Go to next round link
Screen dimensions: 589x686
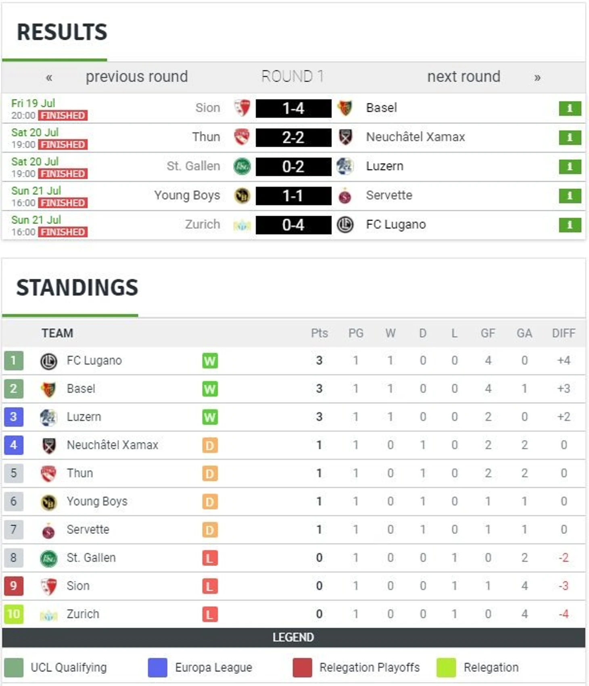click(x=464, y=77)
